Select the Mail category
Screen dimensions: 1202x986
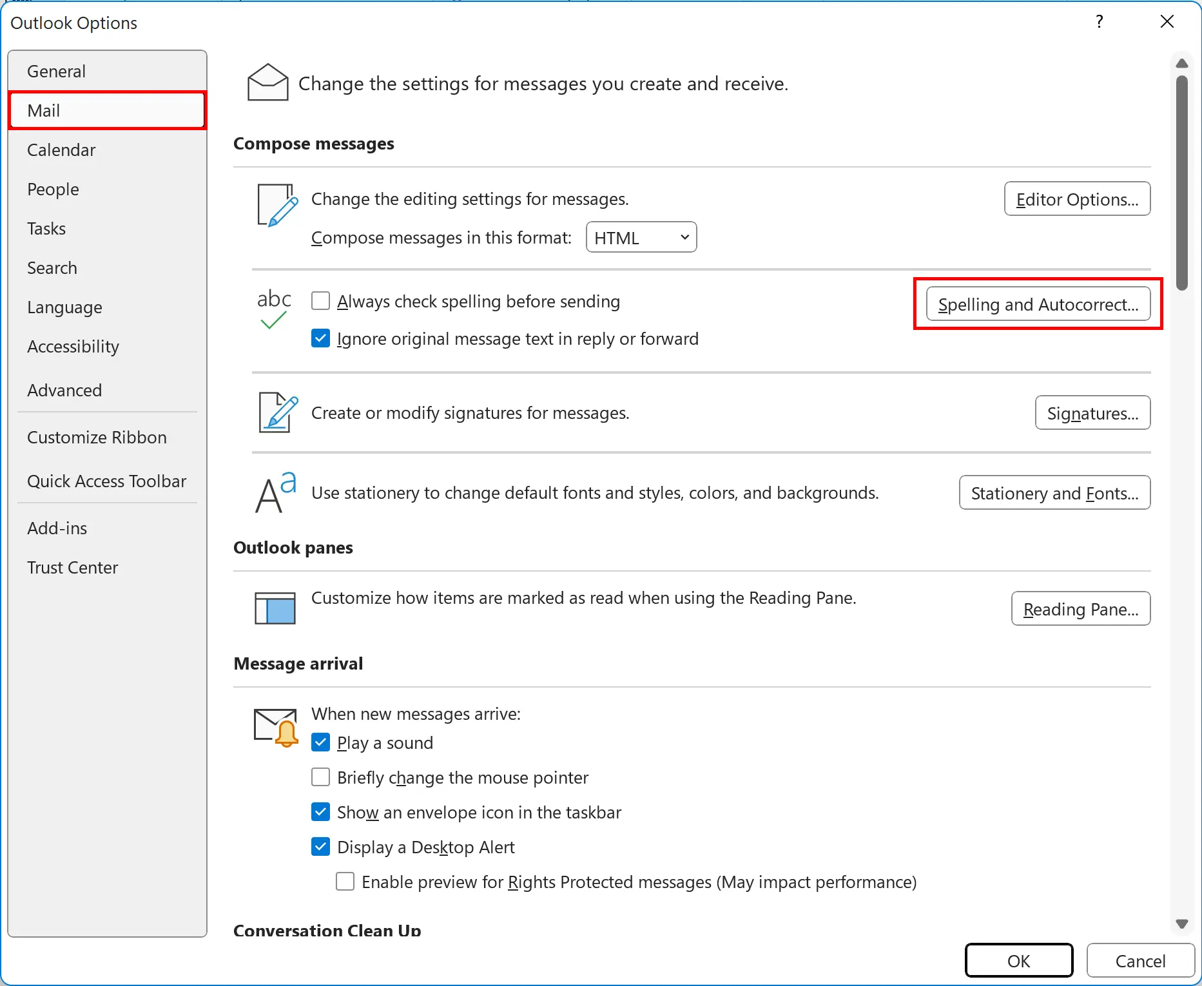107,110
